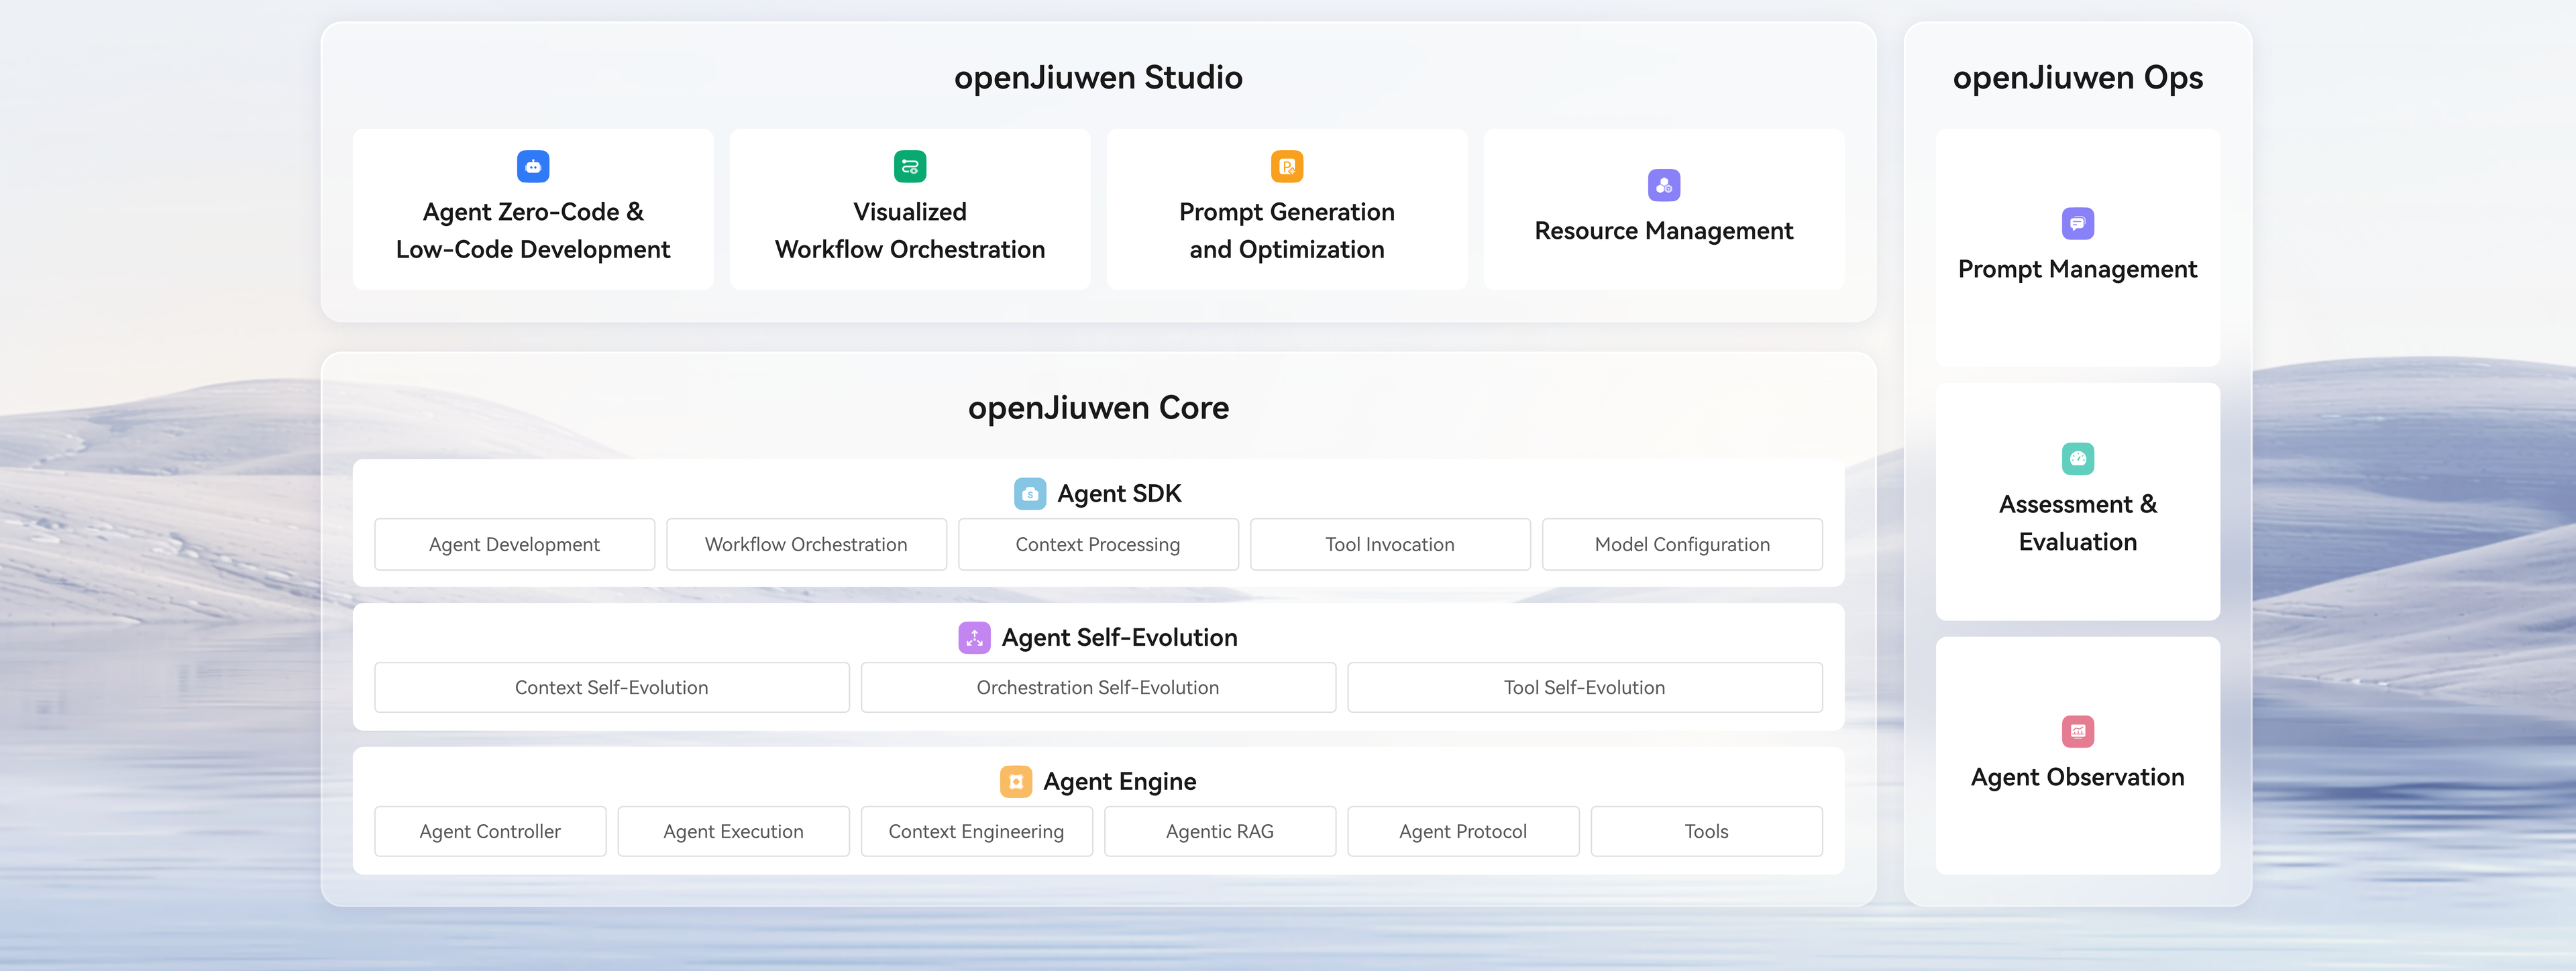Click the Prompt Management chat icon
The height and width of the screenshot is (971, 2576).
click(x=2077, y=223)
